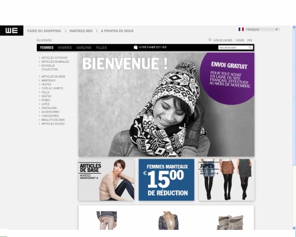Switch to the Hommes tab
The height and width of the screenshot is (237, 296).
(x=65, y=47)
